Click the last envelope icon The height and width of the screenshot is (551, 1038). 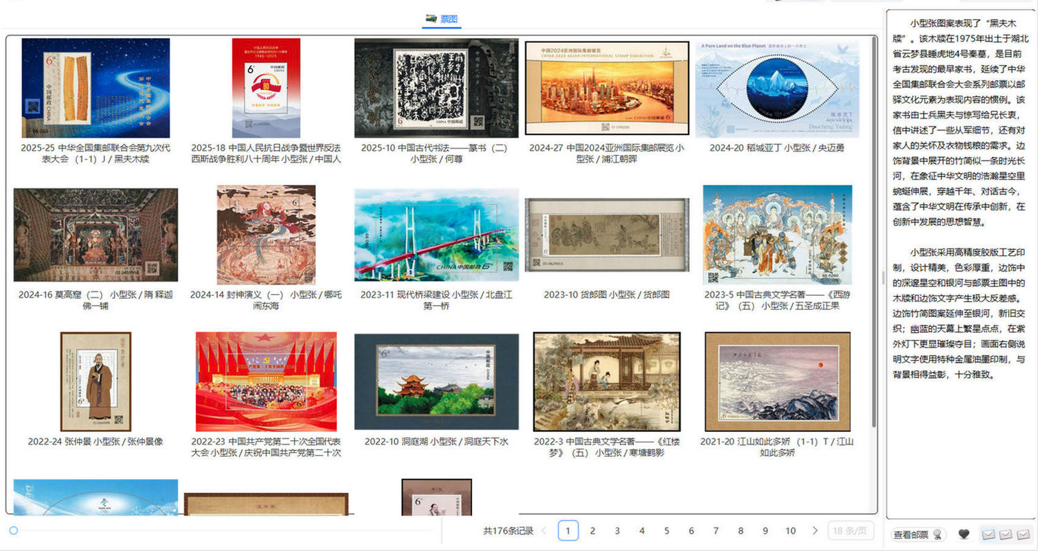click(1023, 534)
